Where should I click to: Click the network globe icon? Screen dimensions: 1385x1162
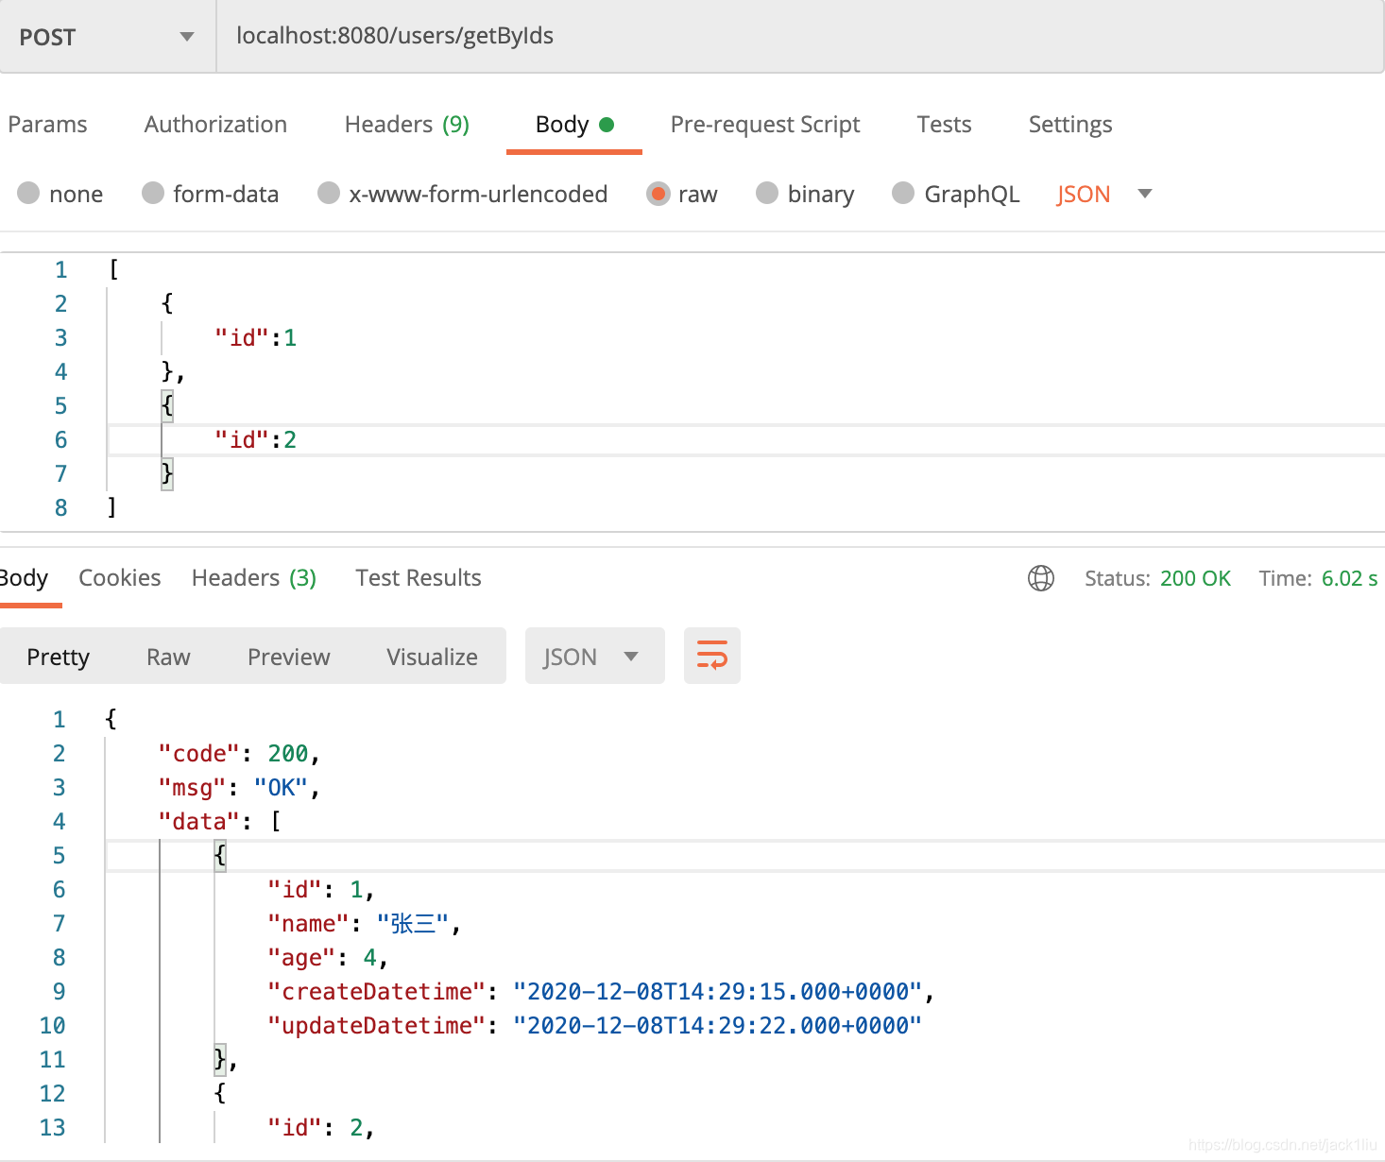point(1041,578)
